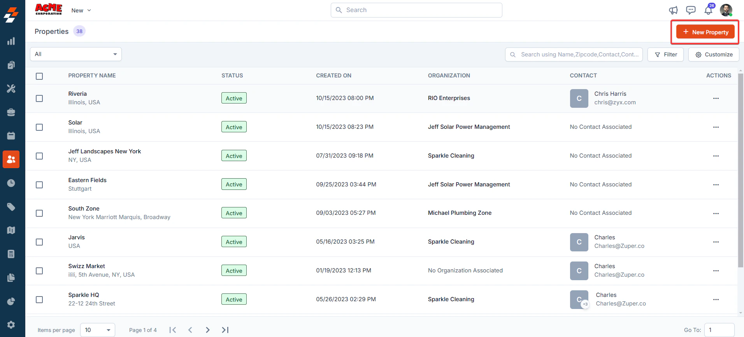Open the wrench and screwdriver sidebar icon
The height and width of the screenshot is (337, 744).
[x=11, y=89]
